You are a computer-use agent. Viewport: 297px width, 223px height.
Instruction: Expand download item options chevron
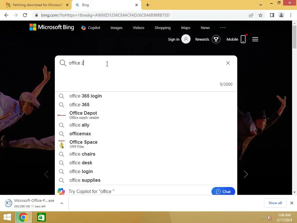pos(62,203)
